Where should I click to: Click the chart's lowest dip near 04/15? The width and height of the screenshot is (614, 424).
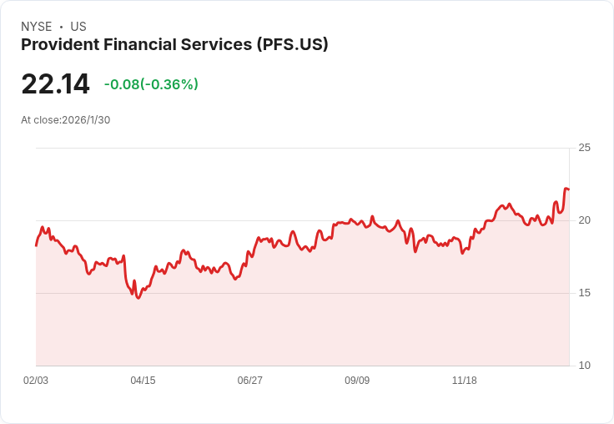tap(138, 297)
